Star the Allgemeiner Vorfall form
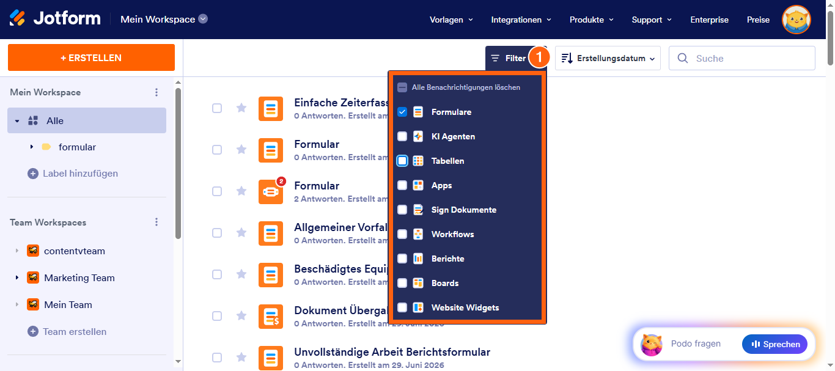This screenshot has width=835, height=371. [x=241, y=233]
